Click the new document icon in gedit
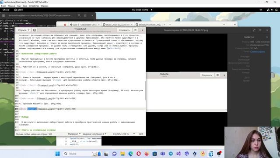 pos(35,30)
